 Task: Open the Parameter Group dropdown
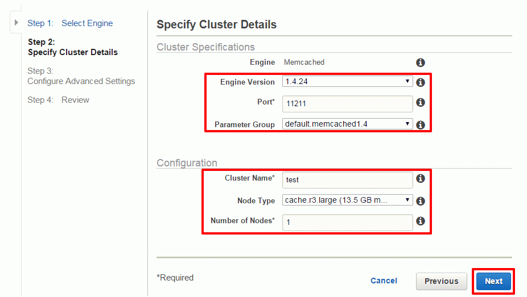(347, 124)
